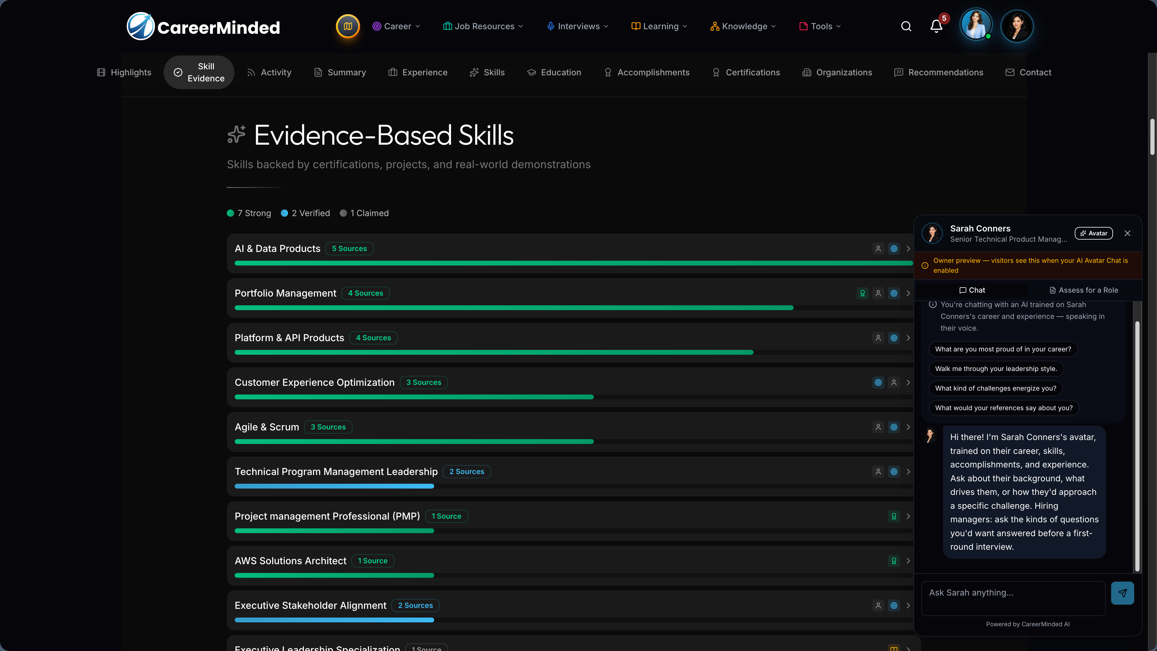Close the Sarah Conners chat panel
Viewport: 1157px width, 651px height.
point(1127,233)
